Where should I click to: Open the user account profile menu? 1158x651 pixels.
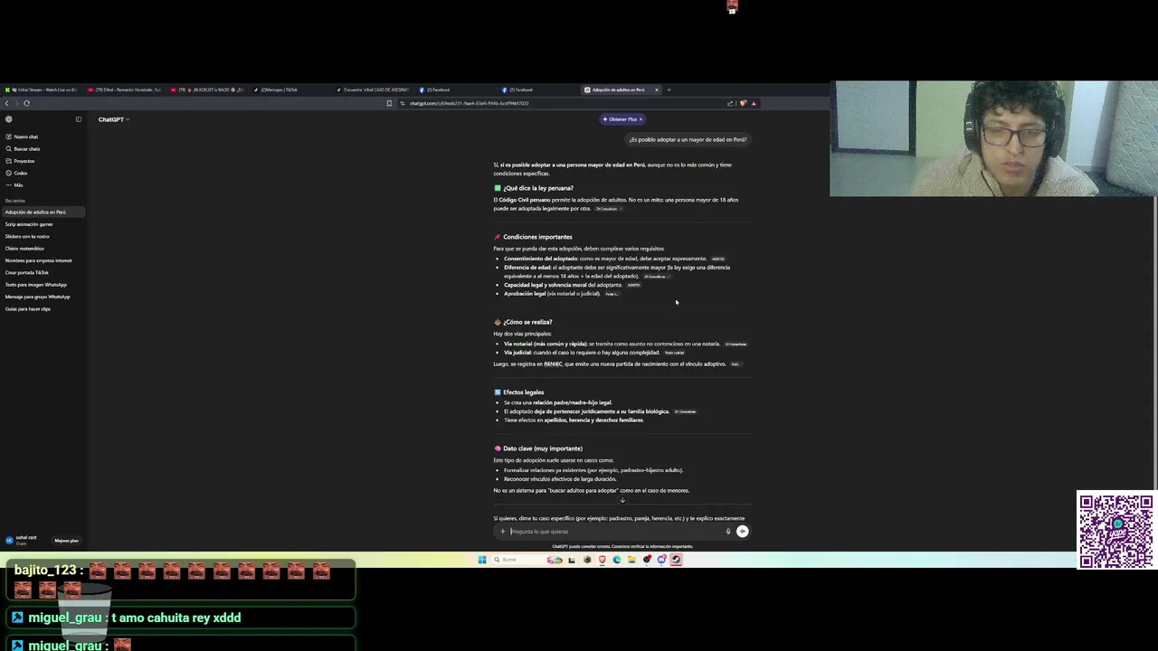click(x=23, y=540)
